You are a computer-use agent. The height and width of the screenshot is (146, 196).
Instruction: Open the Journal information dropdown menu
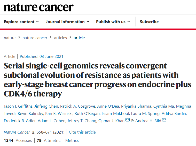(x=67, y=22)
